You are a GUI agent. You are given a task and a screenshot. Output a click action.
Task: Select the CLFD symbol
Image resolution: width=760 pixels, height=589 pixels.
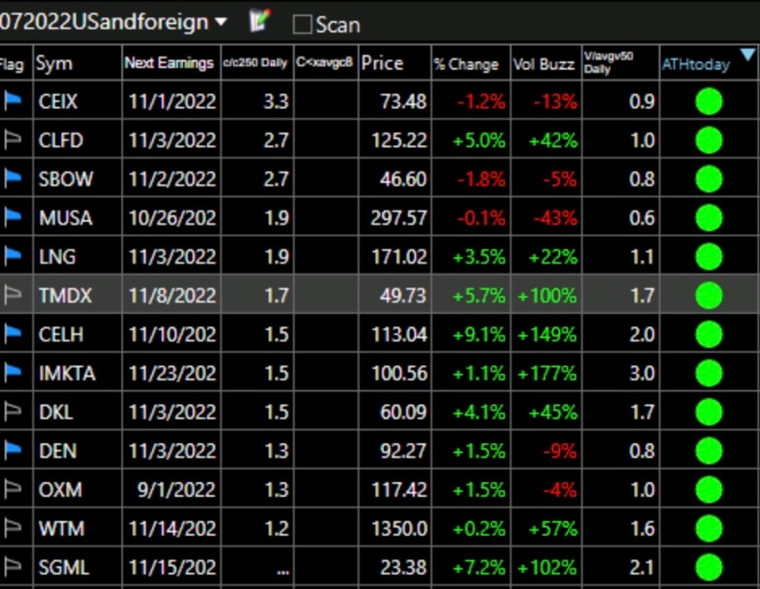[x=61, y=140]
